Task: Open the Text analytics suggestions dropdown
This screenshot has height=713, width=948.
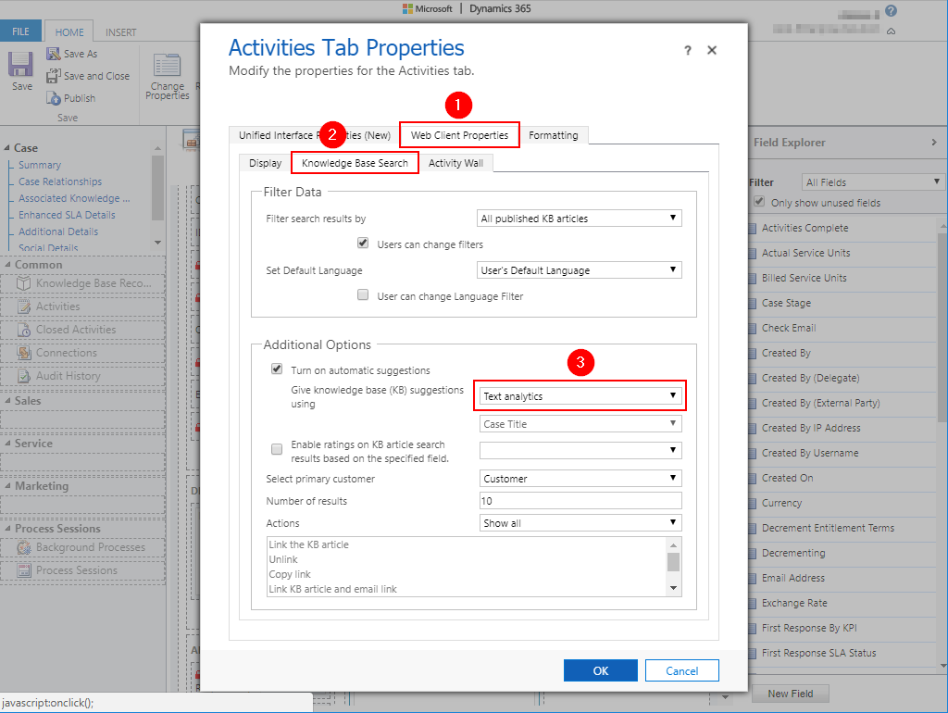Action: [x=580, y=396]
